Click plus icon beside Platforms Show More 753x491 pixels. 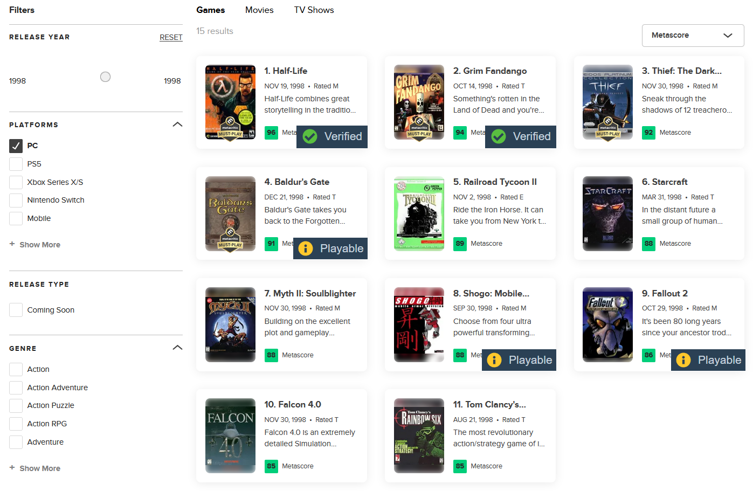click(x=12, y=244)
